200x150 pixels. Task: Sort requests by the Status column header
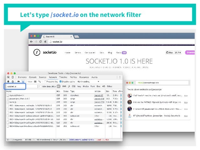66,91
